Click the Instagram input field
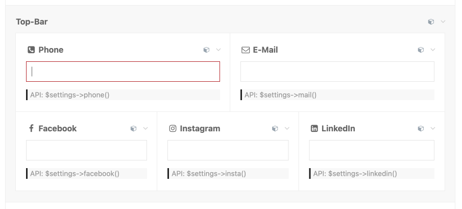The height and width of the screenshot is (209, 462). (228, 150)
